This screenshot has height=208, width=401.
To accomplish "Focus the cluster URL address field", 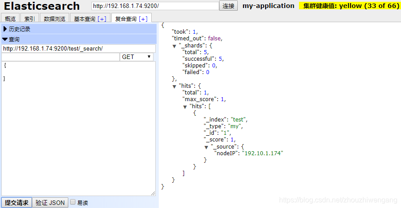I will 155,6.
